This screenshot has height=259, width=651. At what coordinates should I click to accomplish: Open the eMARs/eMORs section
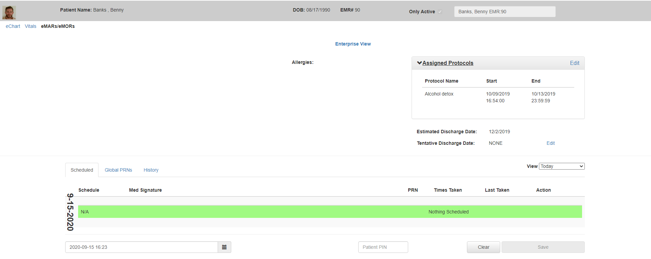point(58,26)
